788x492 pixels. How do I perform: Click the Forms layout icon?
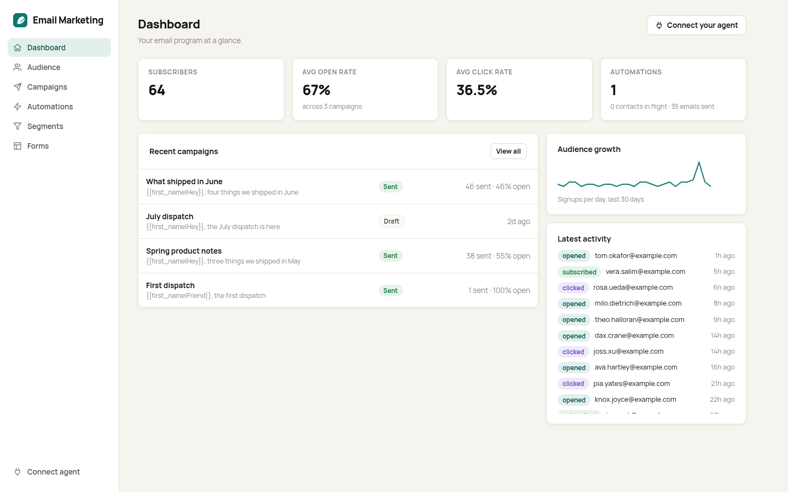[x=18, y=146]
